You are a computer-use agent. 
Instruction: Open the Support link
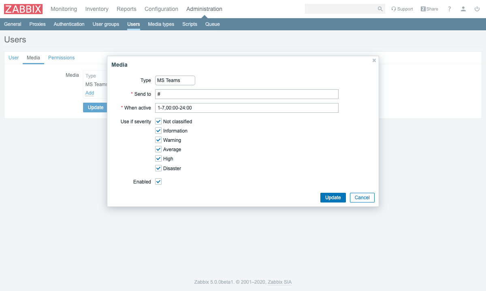402,9
